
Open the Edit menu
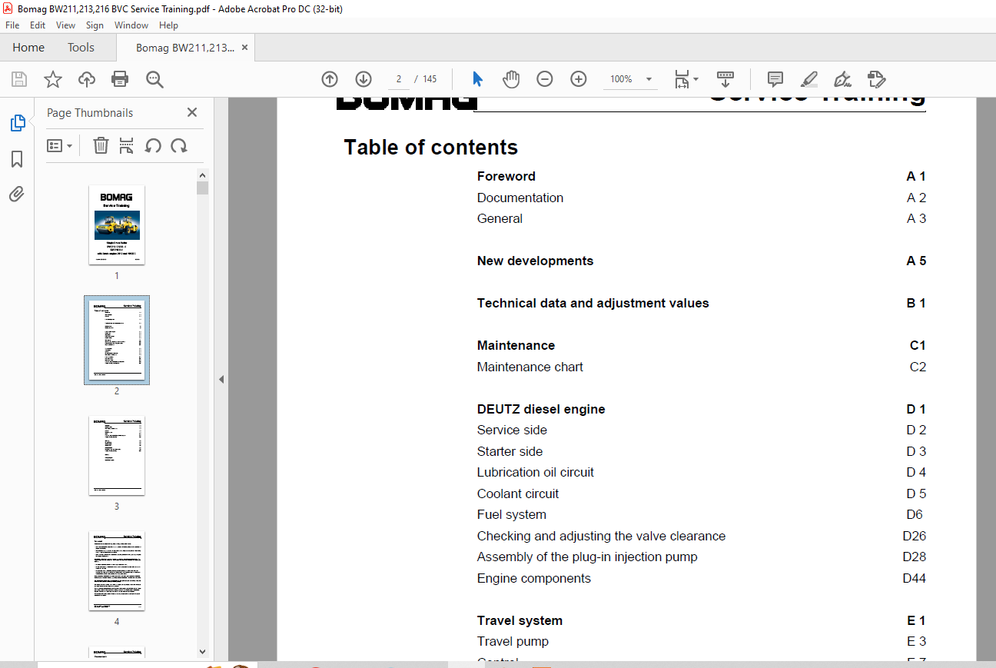coord(38,25)
